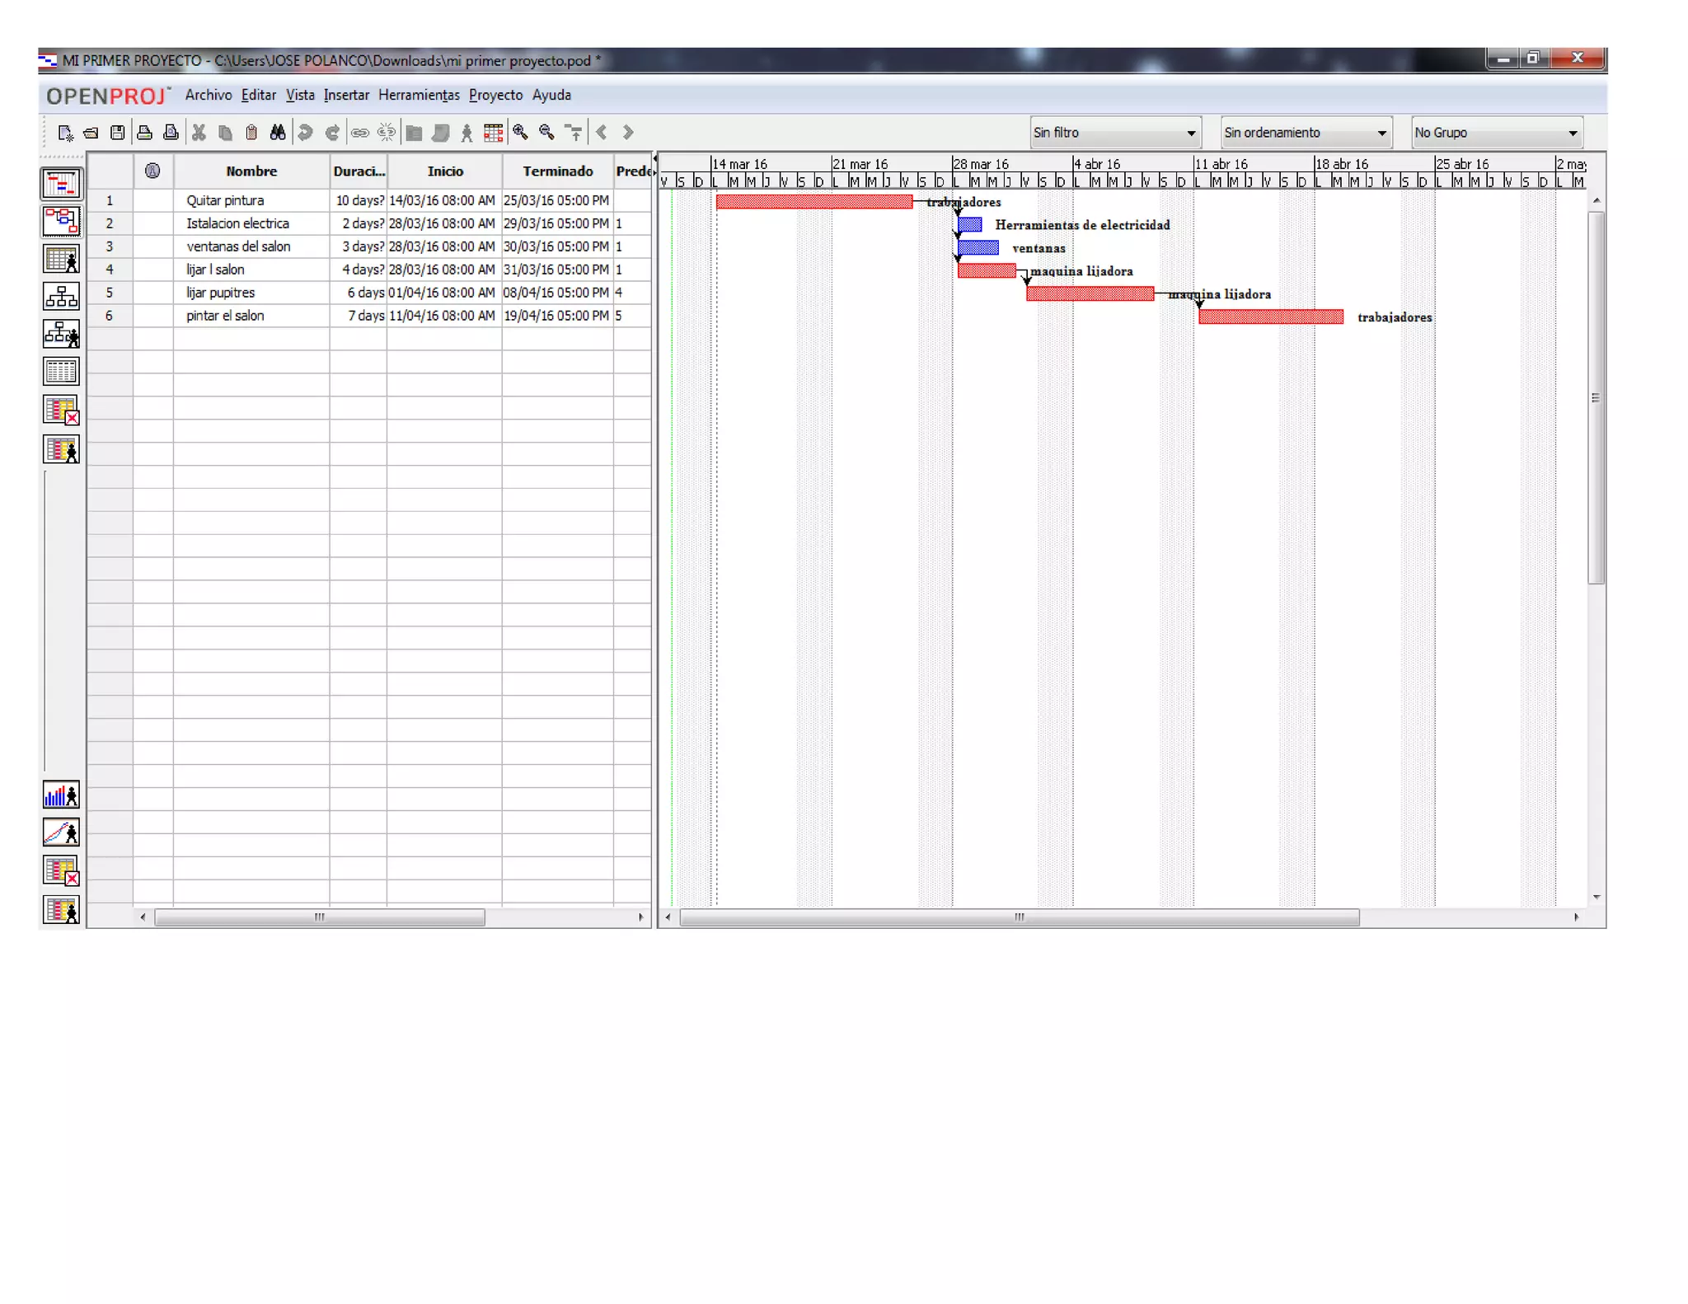Click the Link tasks chain icon
The image size is (1688, 1304).
359,133
